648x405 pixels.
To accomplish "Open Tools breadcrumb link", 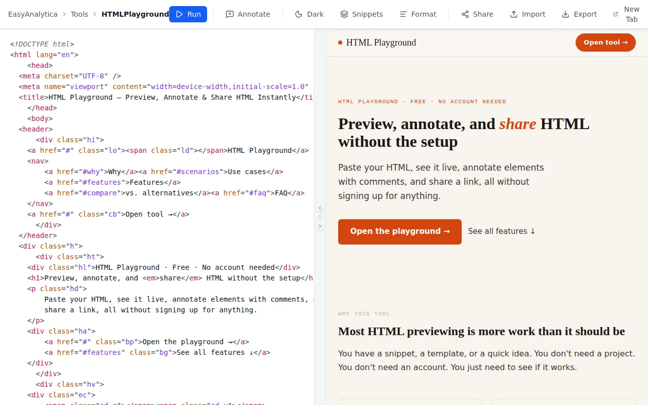I will tap(79, 14).
